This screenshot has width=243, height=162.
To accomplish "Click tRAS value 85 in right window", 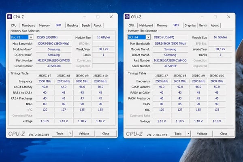I will [x=180, y=104].
